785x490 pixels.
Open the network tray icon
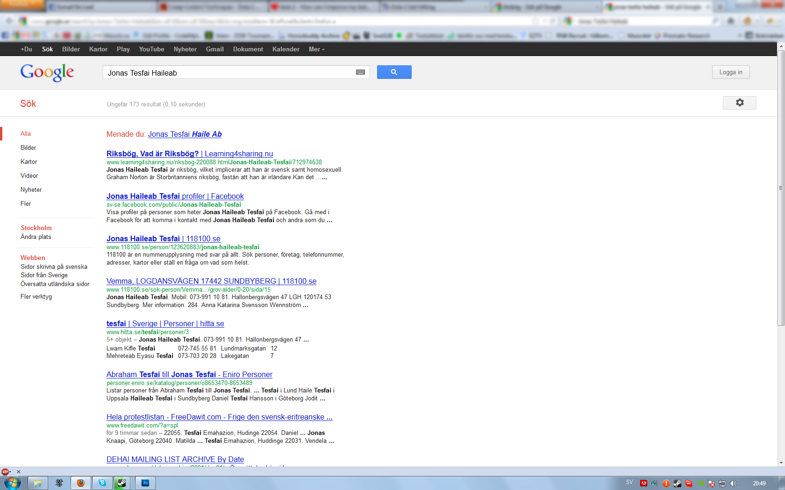[x=722, y=483]
